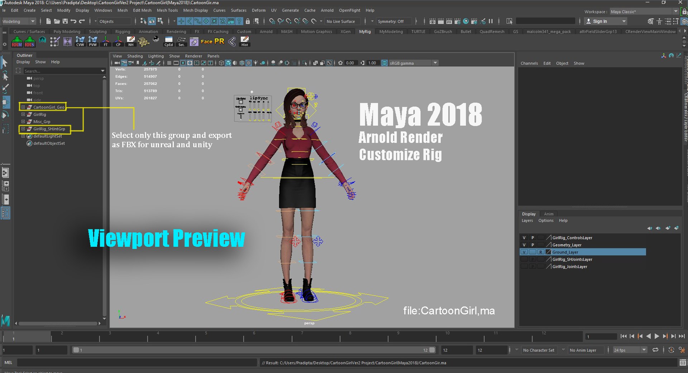Toggle visibility box of GirlRig_JointsLayer

(524, 266)
